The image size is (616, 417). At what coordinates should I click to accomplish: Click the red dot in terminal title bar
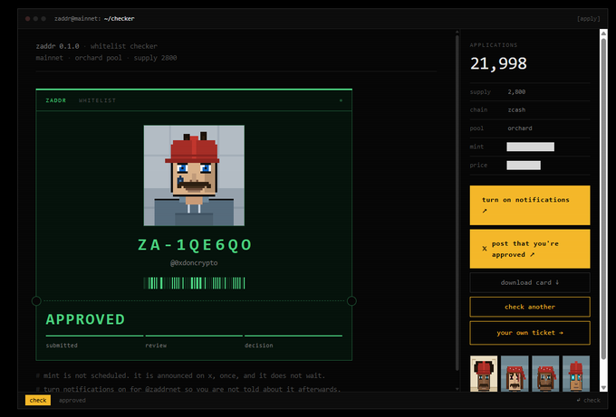click(x=27, y=18)
